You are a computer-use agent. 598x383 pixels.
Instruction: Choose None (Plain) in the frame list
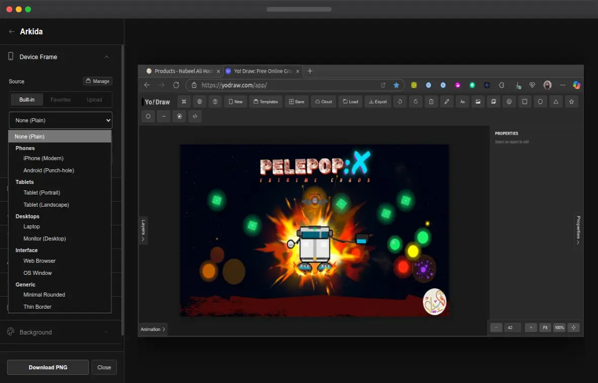60,136
